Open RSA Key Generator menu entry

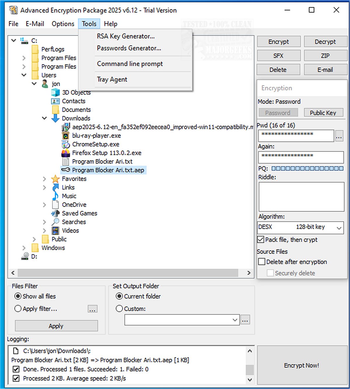click(x=126, y=36)
